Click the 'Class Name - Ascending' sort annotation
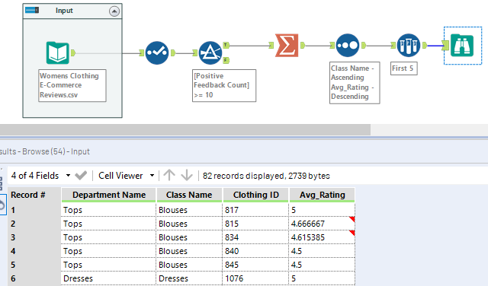488x286 pixels. point(355,83)
